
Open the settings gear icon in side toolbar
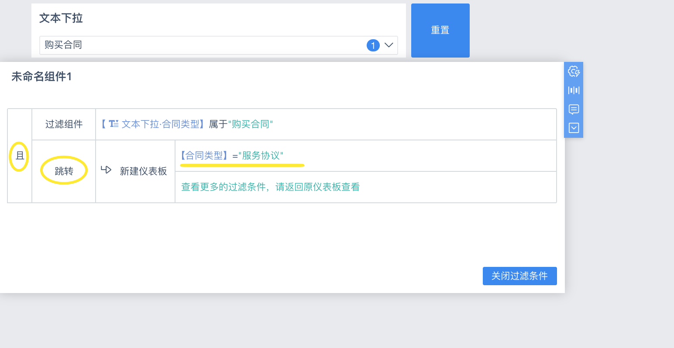coord(574,72)
